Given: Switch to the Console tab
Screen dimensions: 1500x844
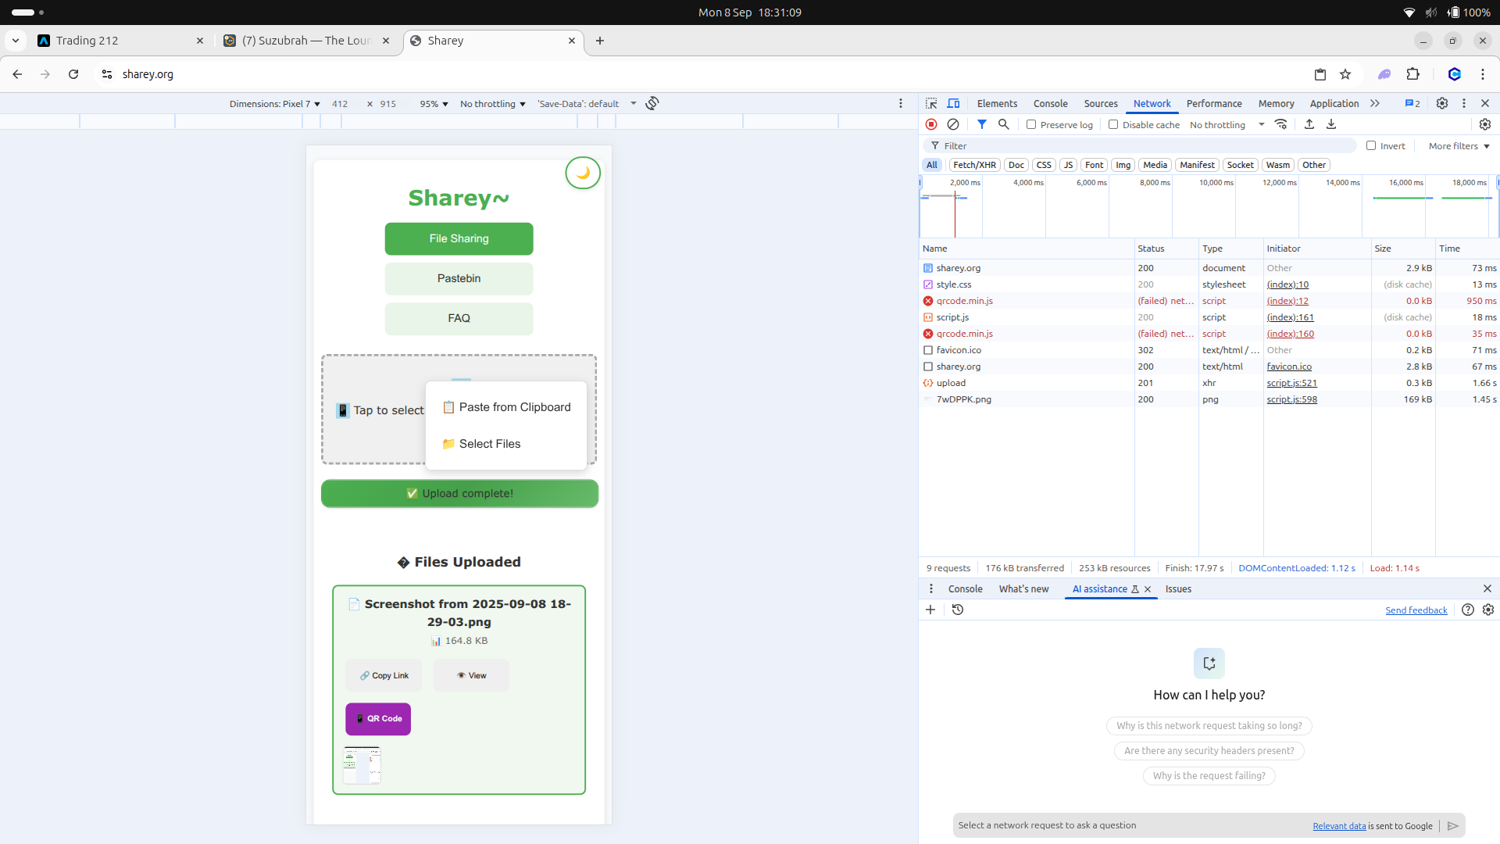Looking at the screenshot, I should click(x=1050, y=103).
